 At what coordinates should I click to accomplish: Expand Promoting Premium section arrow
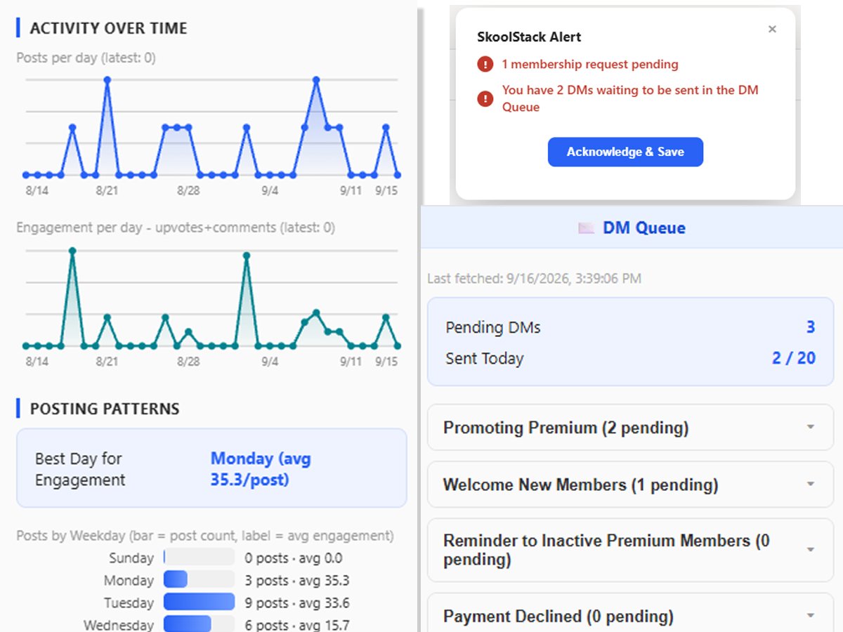click(811, 427)
